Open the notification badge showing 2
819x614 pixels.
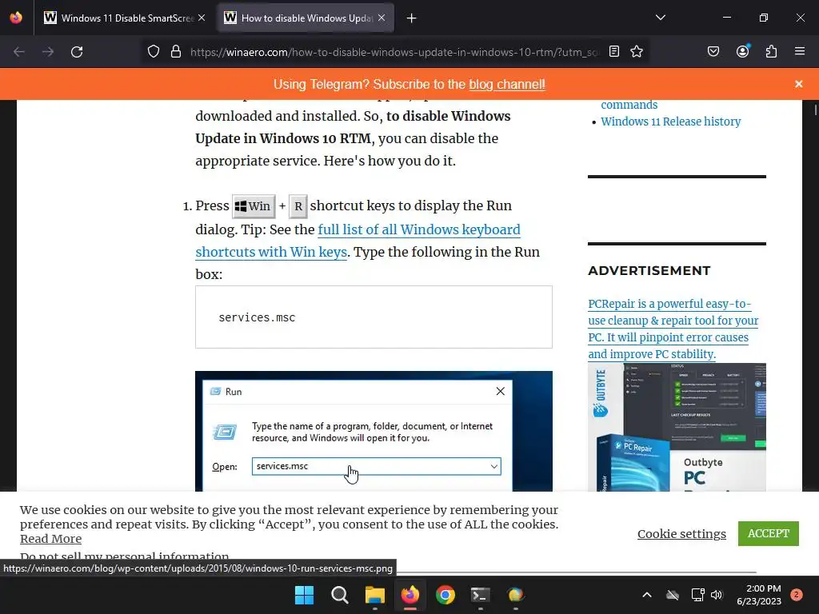pyautogui.click(x=797, y=595)
